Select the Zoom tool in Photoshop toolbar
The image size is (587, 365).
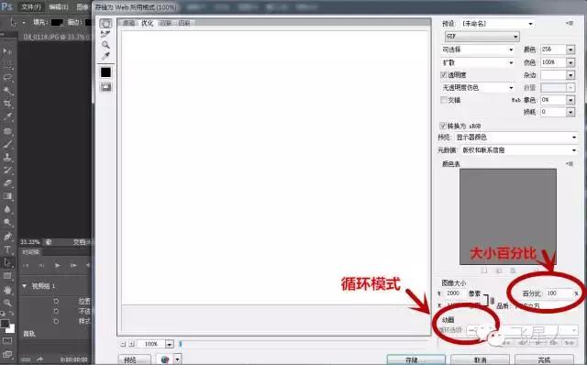point(7,303)
